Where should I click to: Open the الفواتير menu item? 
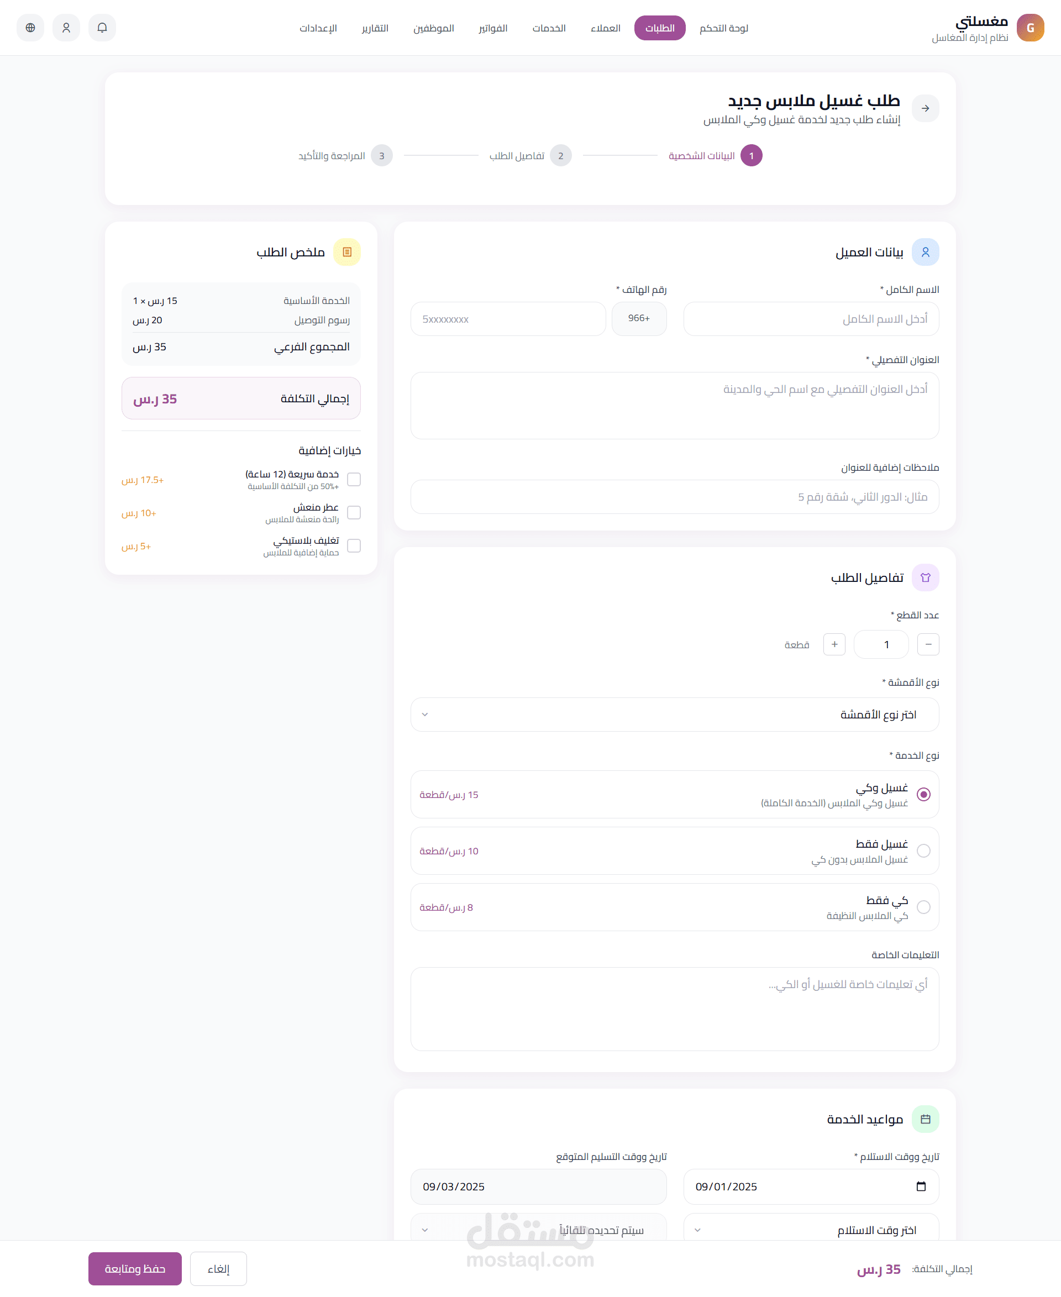tap(492, 28)
